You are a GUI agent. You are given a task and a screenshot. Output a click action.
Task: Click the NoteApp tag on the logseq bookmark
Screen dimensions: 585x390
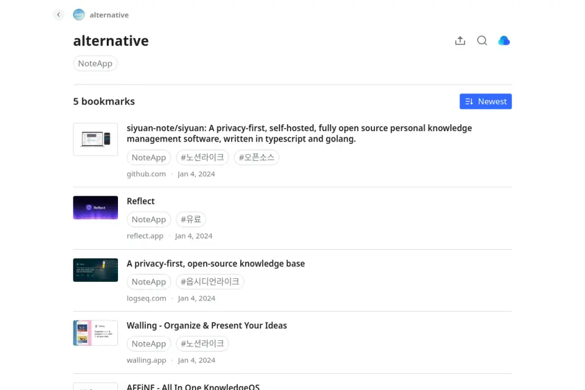(x=149, y=282)
